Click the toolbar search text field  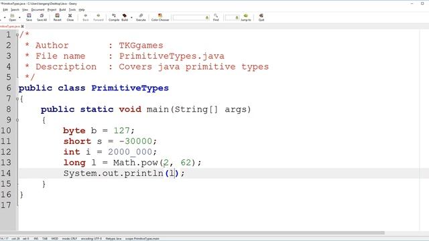point(191,18)
